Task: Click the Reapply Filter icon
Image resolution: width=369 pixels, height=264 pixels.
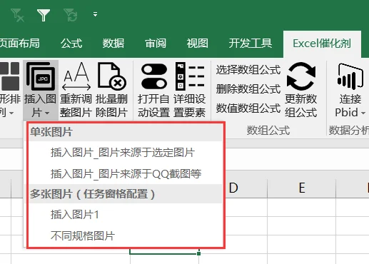Action: coord(71,15)
